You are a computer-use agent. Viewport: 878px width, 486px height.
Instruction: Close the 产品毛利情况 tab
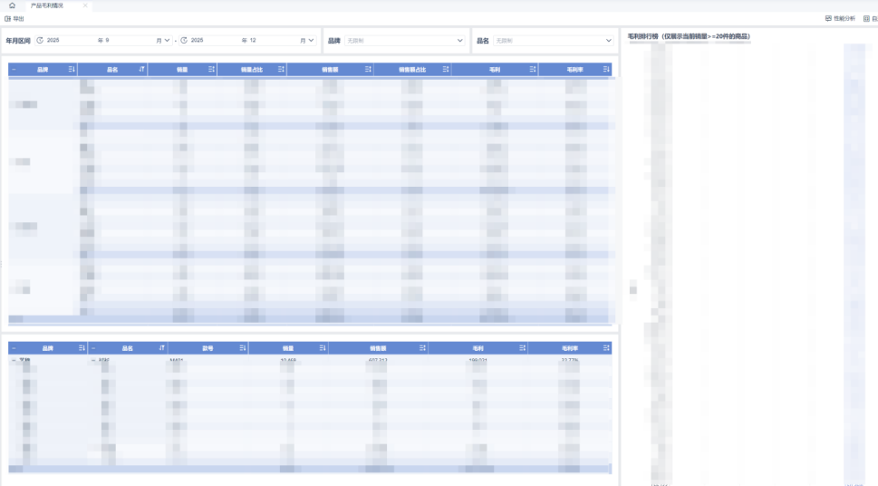(x=85, y=5)
